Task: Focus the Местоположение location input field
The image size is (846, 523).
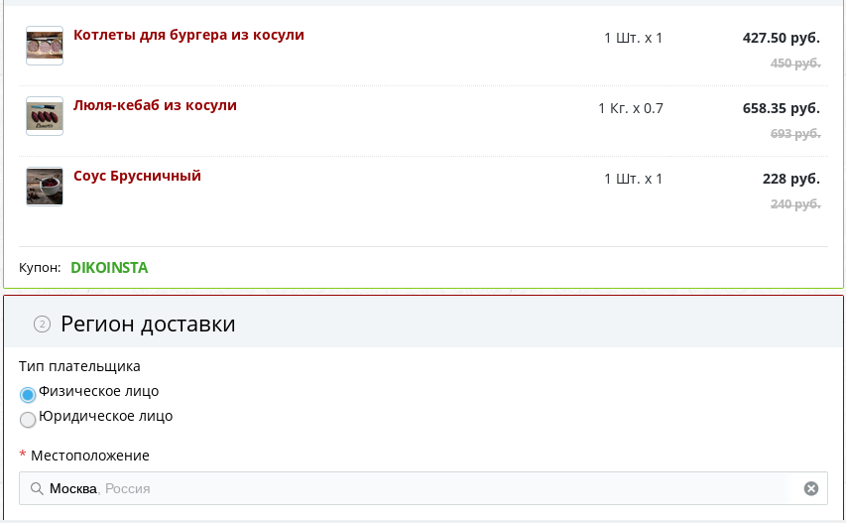Action: click(417, 488)
